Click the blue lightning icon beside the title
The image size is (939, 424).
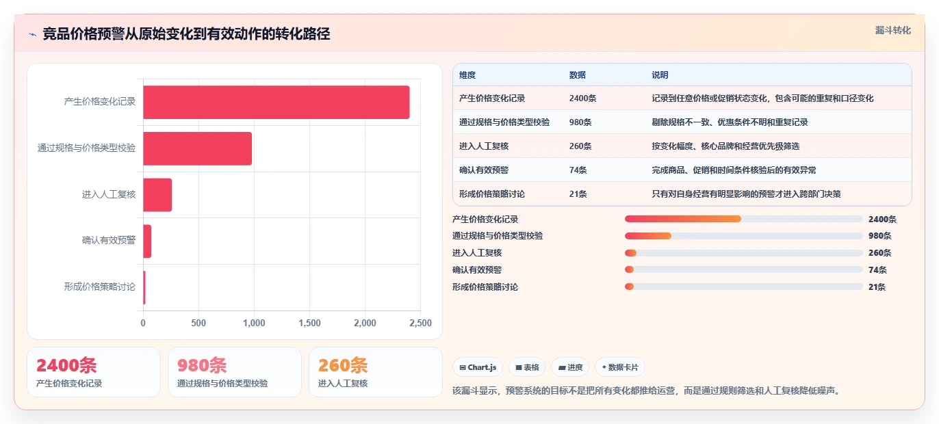33,34
